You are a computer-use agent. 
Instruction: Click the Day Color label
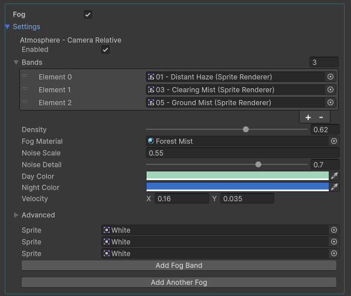38,177
